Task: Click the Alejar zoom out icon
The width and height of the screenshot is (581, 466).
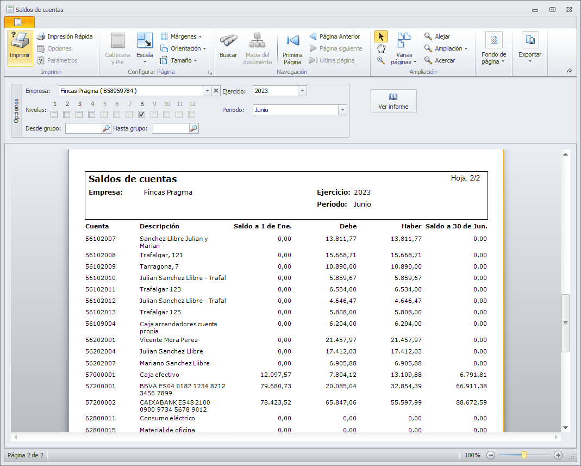Action: [x=428, y=36]
